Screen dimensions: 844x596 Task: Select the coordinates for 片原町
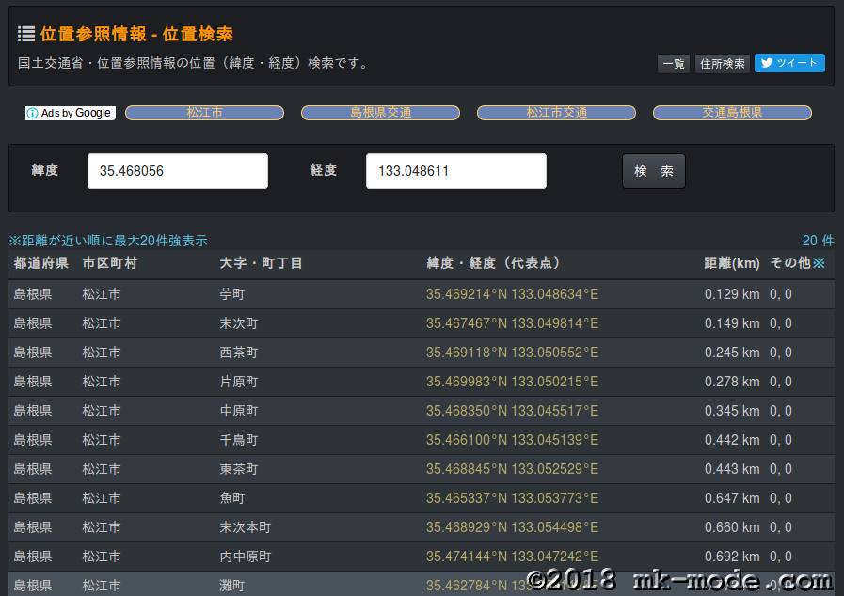click(x=512, y=382)
